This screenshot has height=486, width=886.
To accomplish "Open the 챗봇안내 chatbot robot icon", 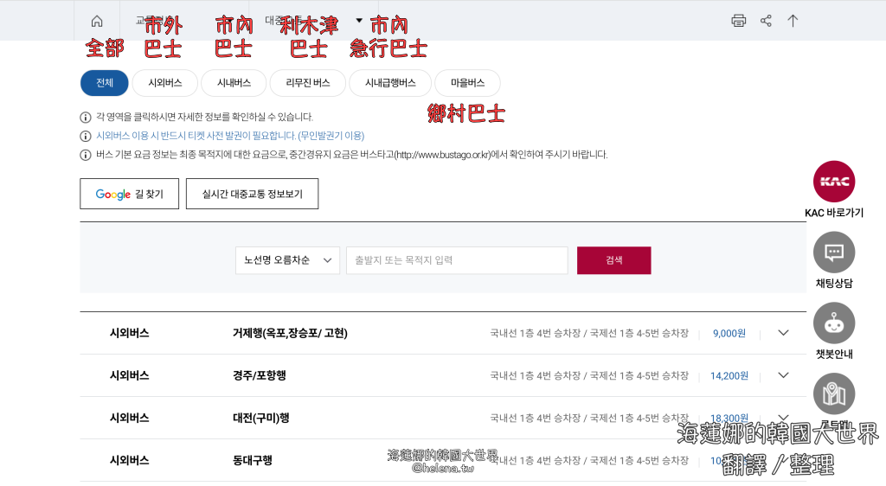I will coord(834,323).
